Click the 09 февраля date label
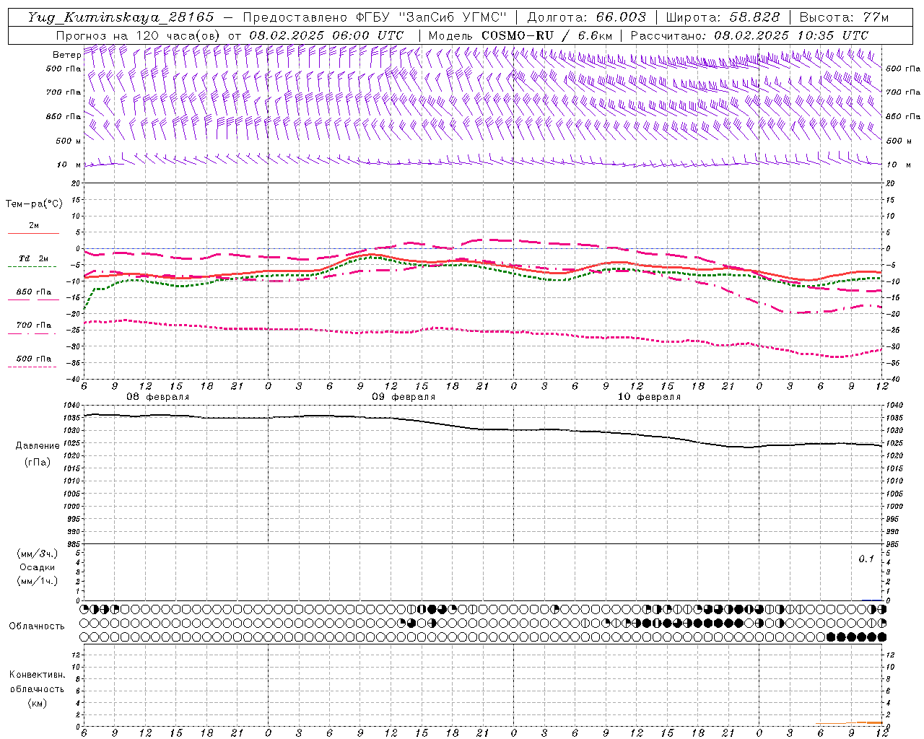The image size is (924, 739). pos(404,397)
